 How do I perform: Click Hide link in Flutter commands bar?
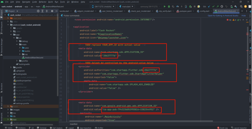point(244,15)
